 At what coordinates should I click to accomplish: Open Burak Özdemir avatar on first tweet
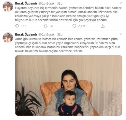click(x=8, y=6)
